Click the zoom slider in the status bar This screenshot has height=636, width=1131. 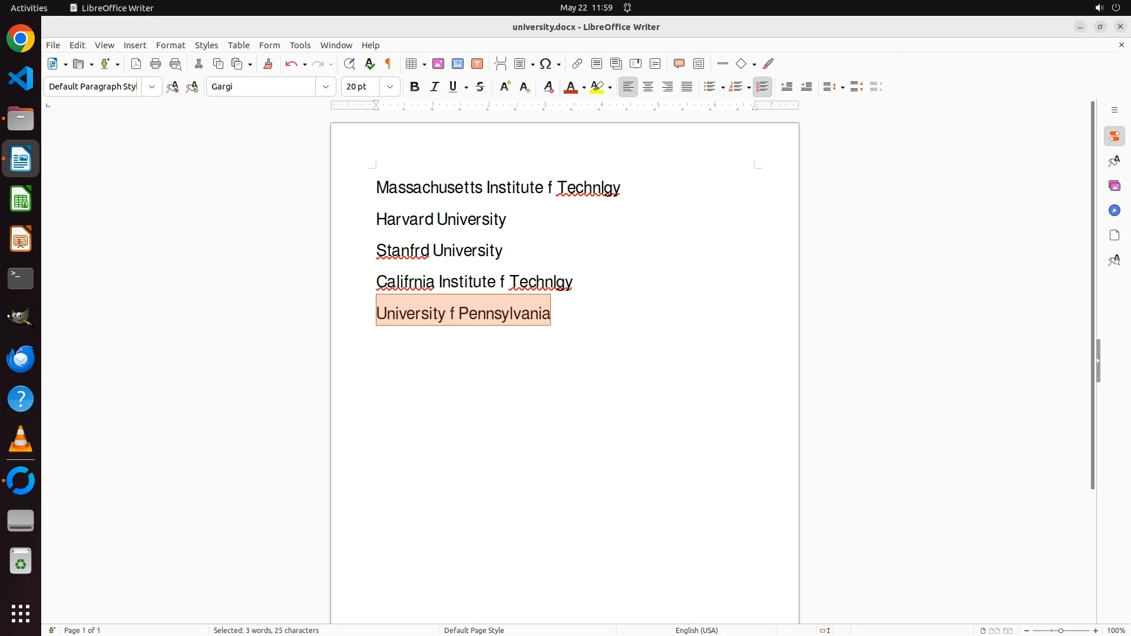(x=1060, y=630)
